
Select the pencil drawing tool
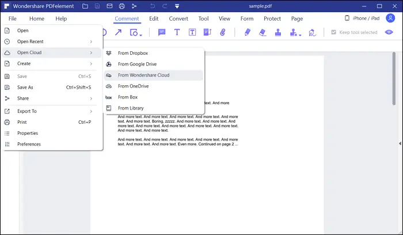[x=247, y=32]
